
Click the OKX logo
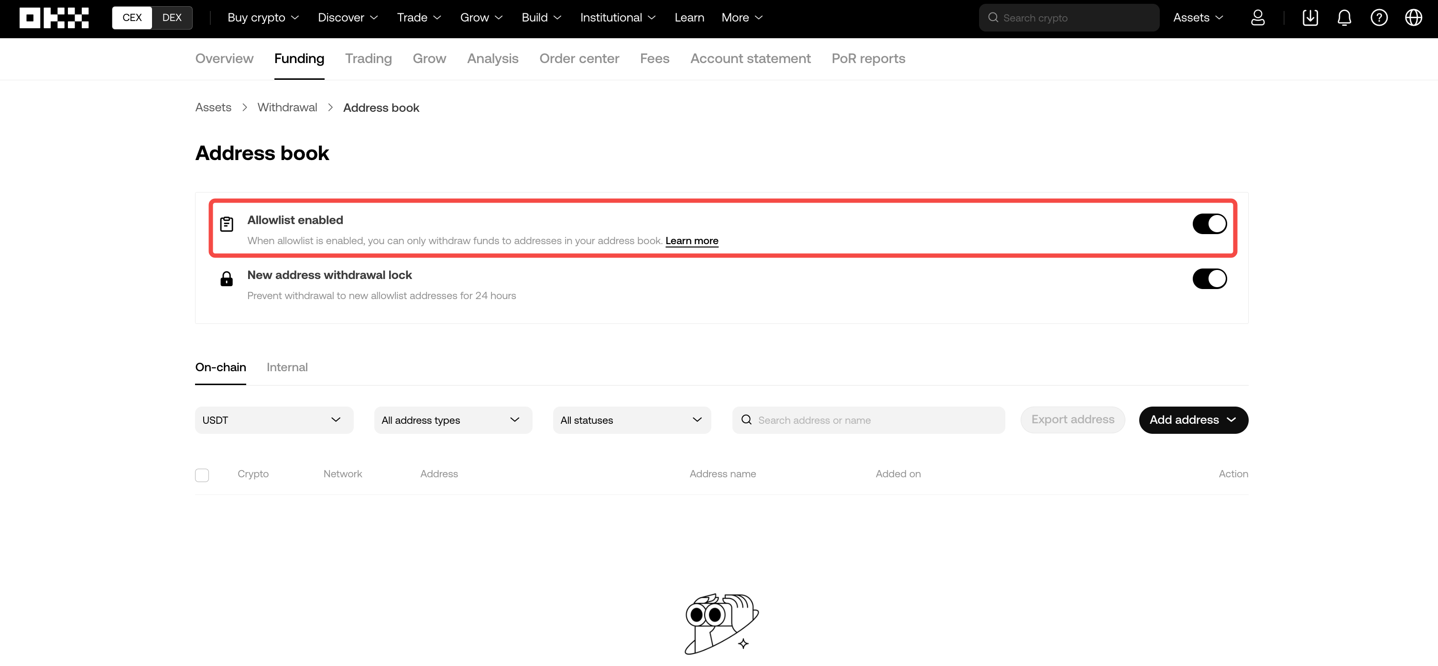[x=54, y=18]
